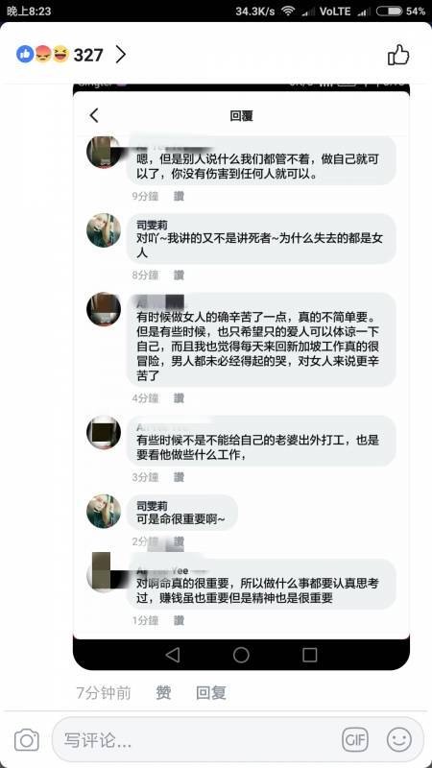Image resolution: width=432 pixels, height=768 pixels.
Task: Tap the laughing reaction emoji icon
Action: [x=60, y=54]
